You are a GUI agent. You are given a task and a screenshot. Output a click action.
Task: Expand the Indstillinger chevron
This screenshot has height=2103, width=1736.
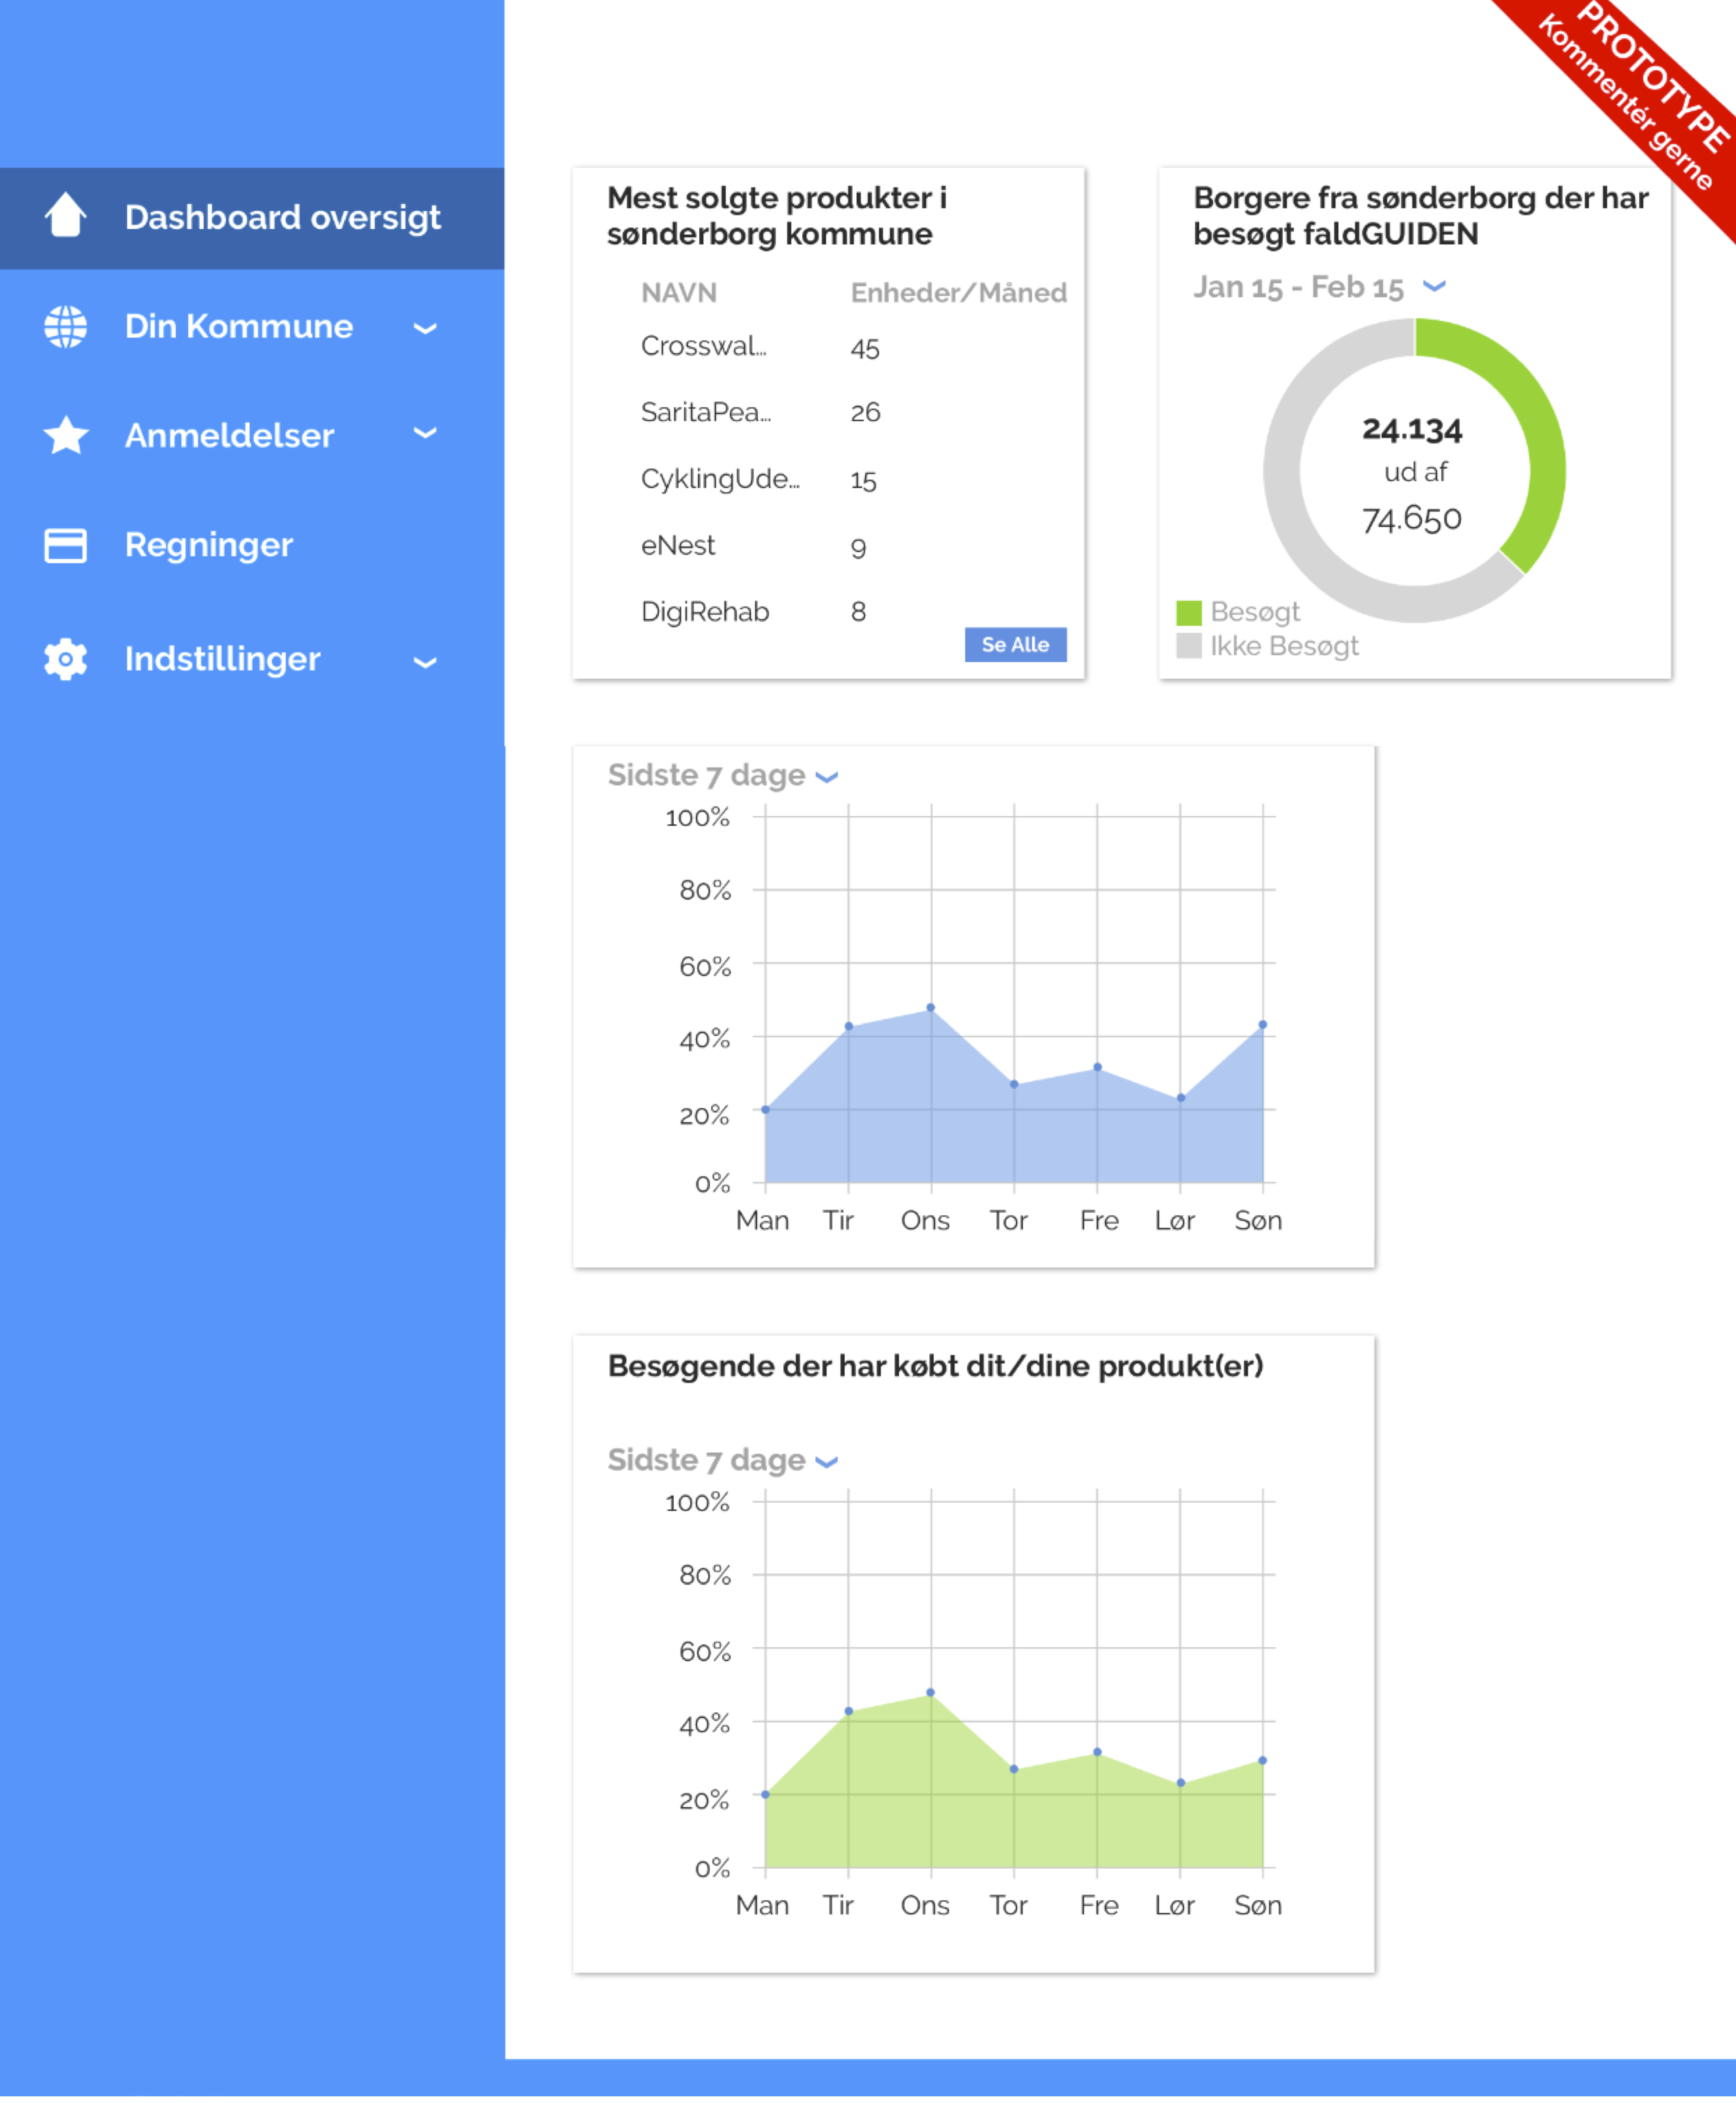[425, 662]
